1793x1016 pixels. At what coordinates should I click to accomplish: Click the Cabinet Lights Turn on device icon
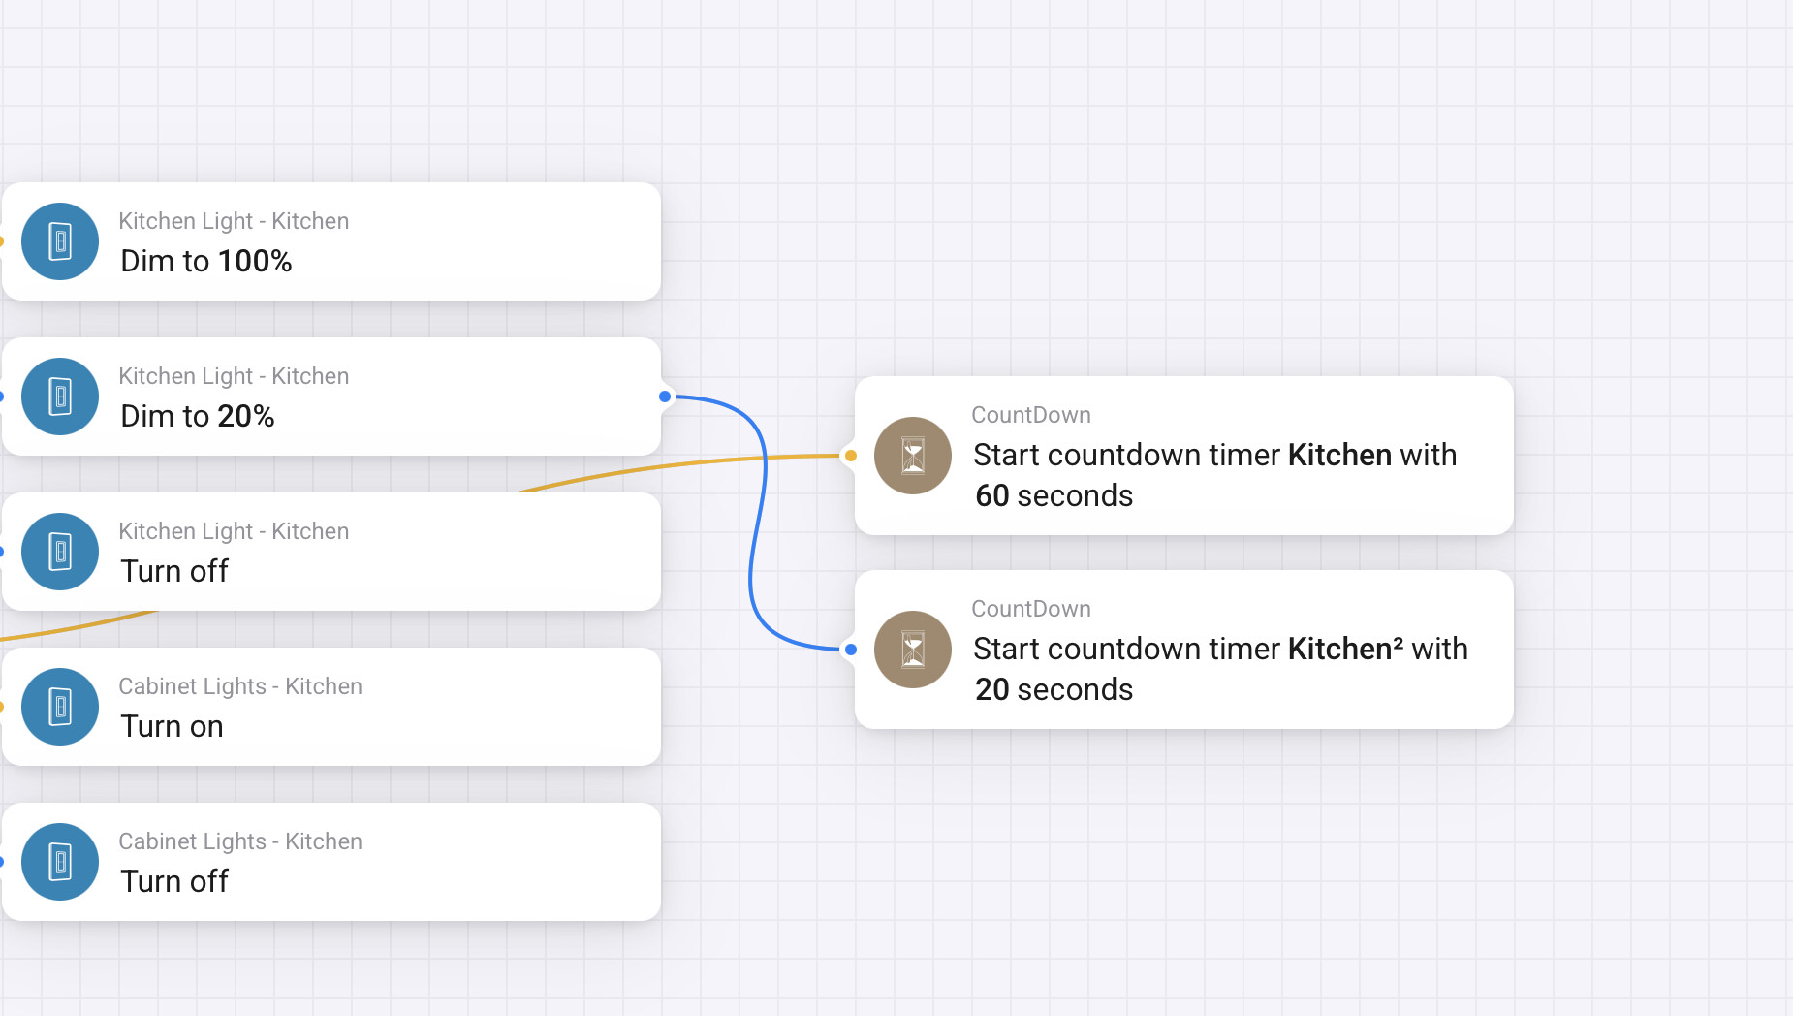pos(60,707)
